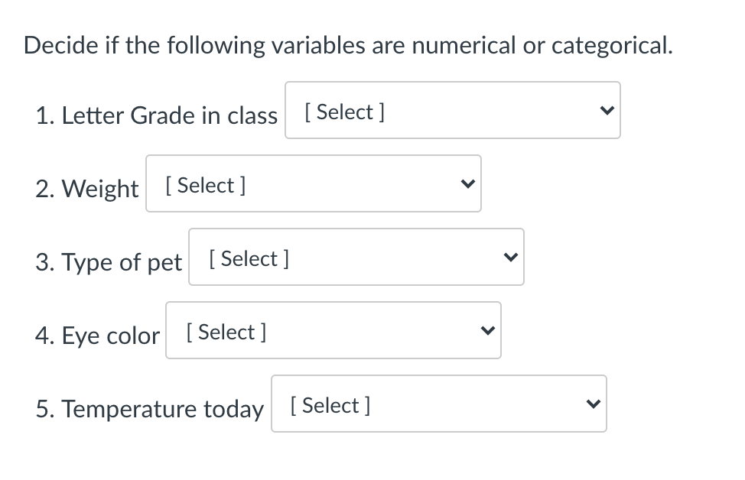Image resolution: width=745 pixels, height=480 pixels.
Task: Click "[ Select ]" placeholder beside Temperature today
Action: click(x=331, y=405)
